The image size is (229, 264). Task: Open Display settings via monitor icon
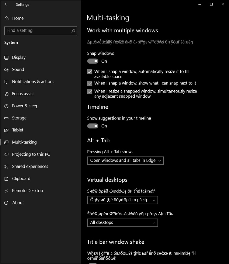(6, 58)
